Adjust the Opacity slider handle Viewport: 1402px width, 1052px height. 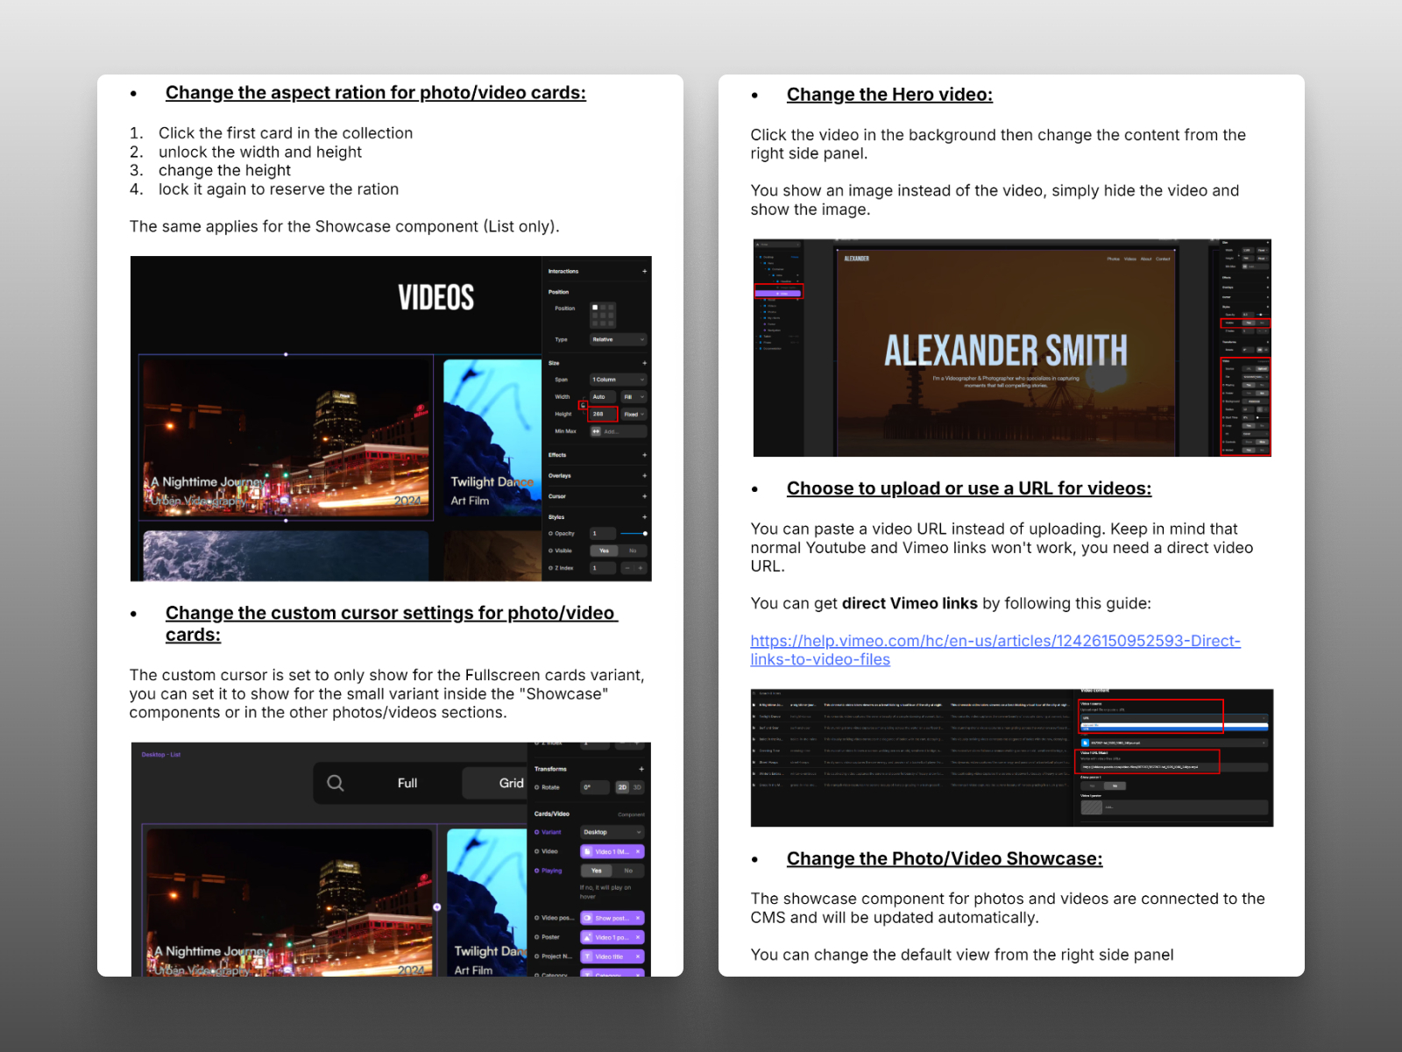[645, 534]
